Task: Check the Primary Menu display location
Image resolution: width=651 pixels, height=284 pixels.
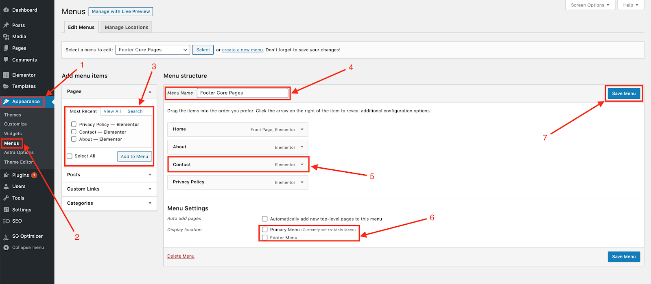Action: [x=265, y=230]
